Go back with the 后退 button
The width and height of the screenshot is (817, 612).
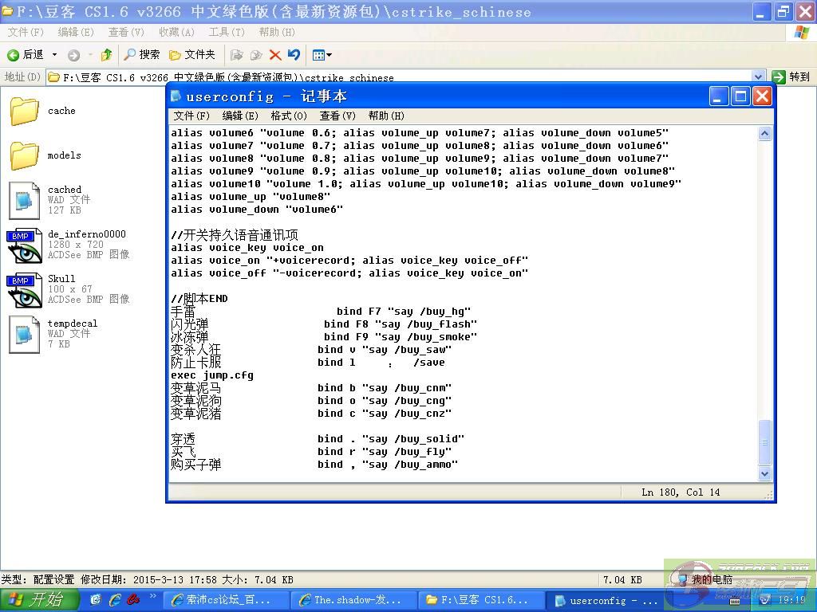pyautogui.click(x=25, y=55)
